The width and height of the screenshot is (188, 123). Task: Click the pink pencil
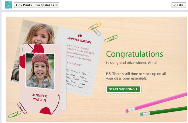[156, 102]
